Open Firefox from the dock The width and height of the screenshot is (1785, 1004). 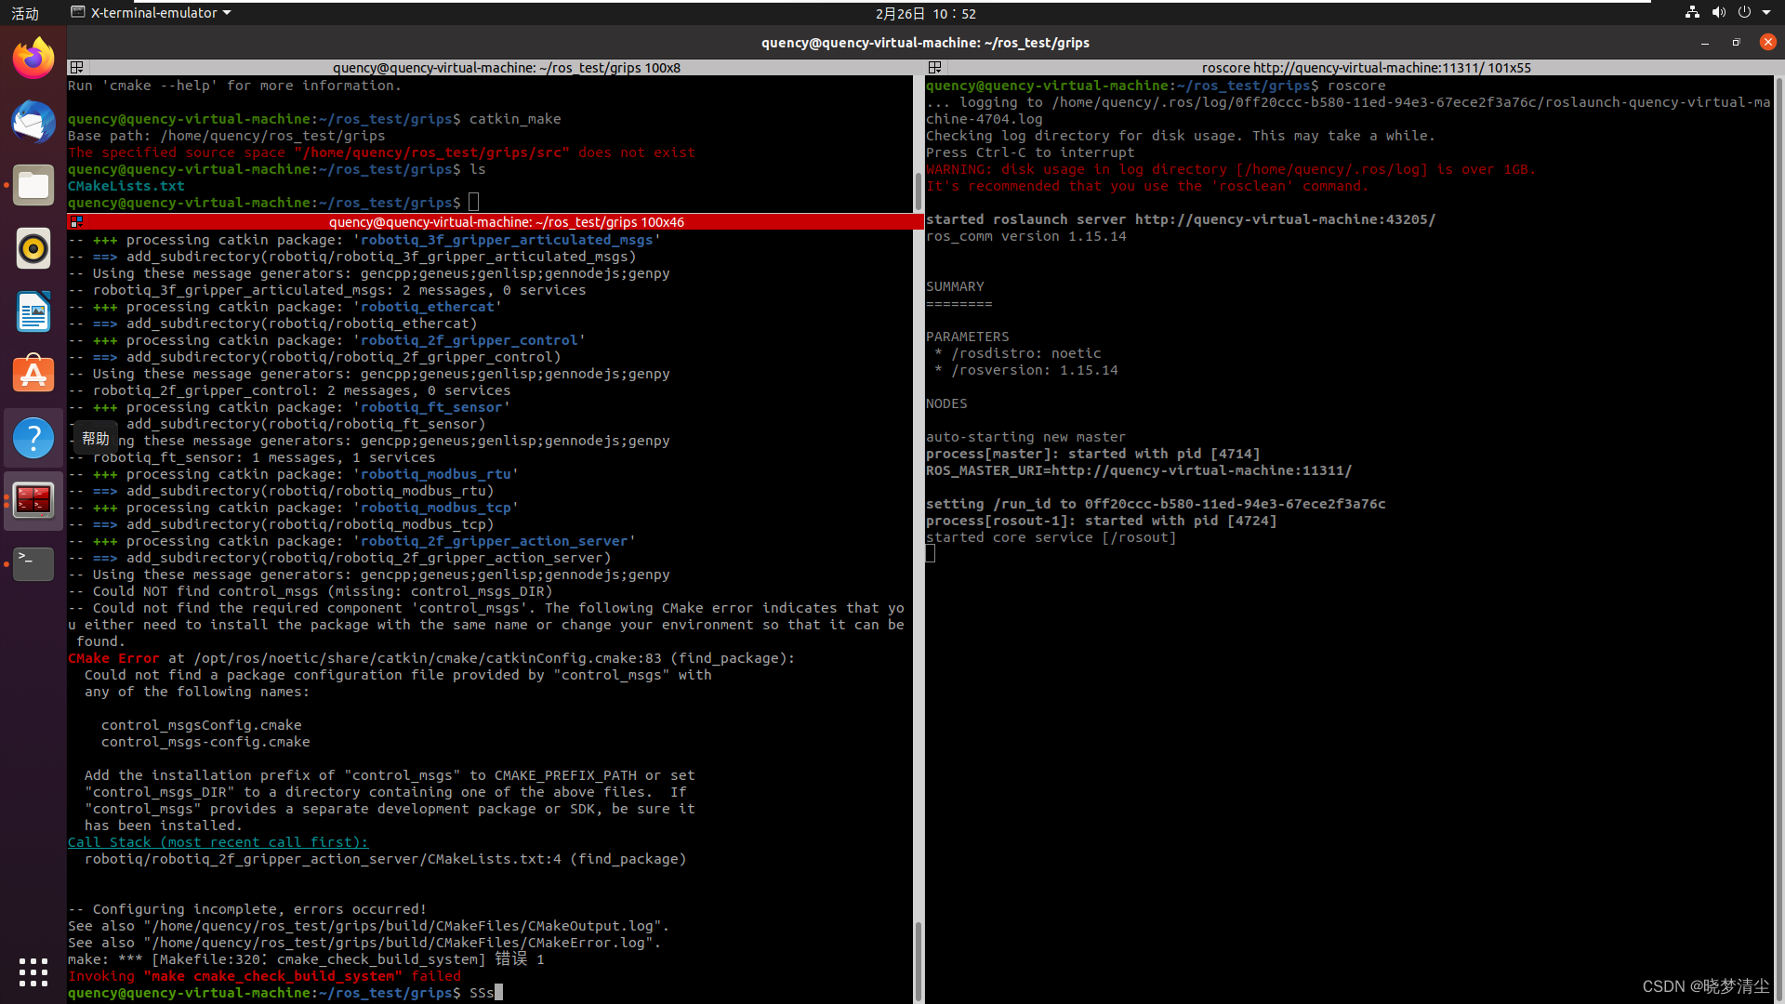[x=33, y=59]
